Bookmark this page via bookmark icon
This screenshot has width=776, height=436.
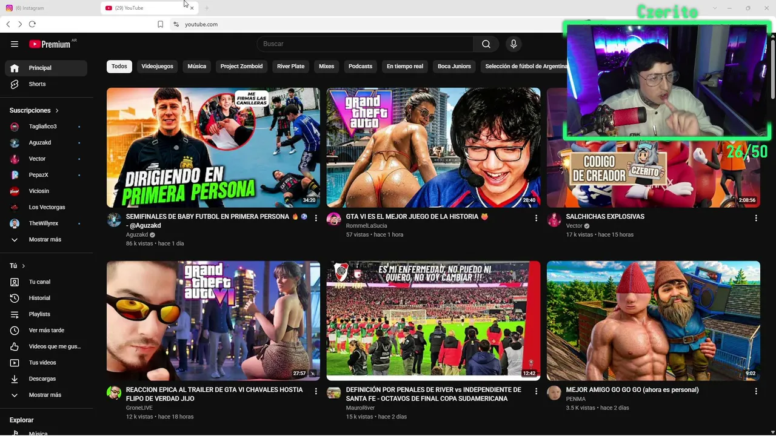click(160, 24)
